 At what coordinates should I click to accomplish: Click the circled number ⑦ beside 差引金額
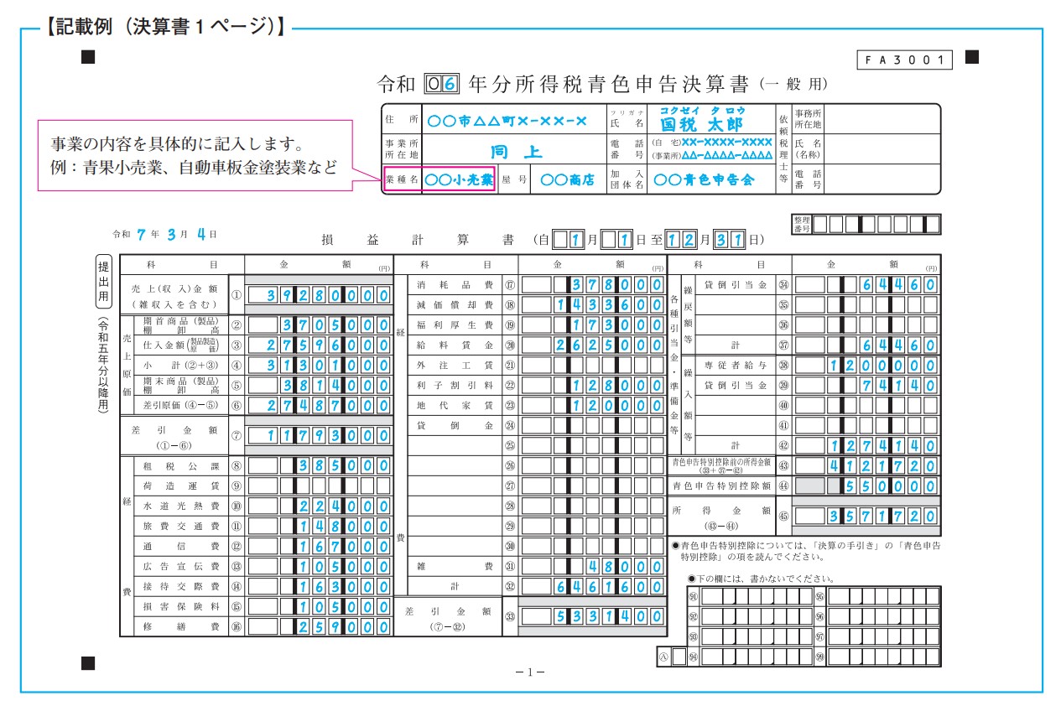(x=236, y=435)
